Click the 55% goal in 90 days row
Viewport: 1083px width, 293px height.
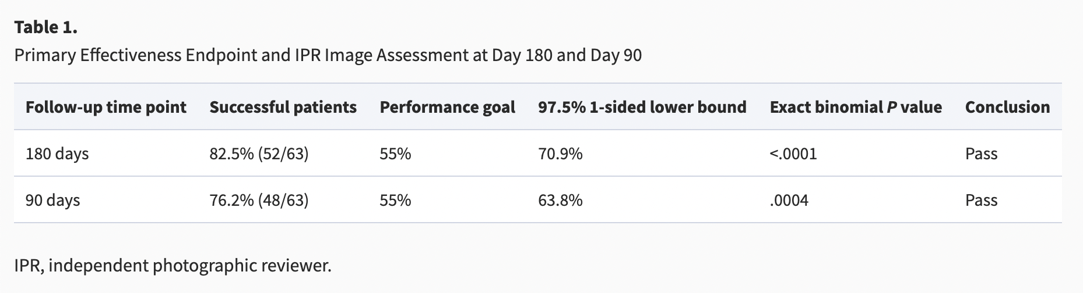point(395,200)
